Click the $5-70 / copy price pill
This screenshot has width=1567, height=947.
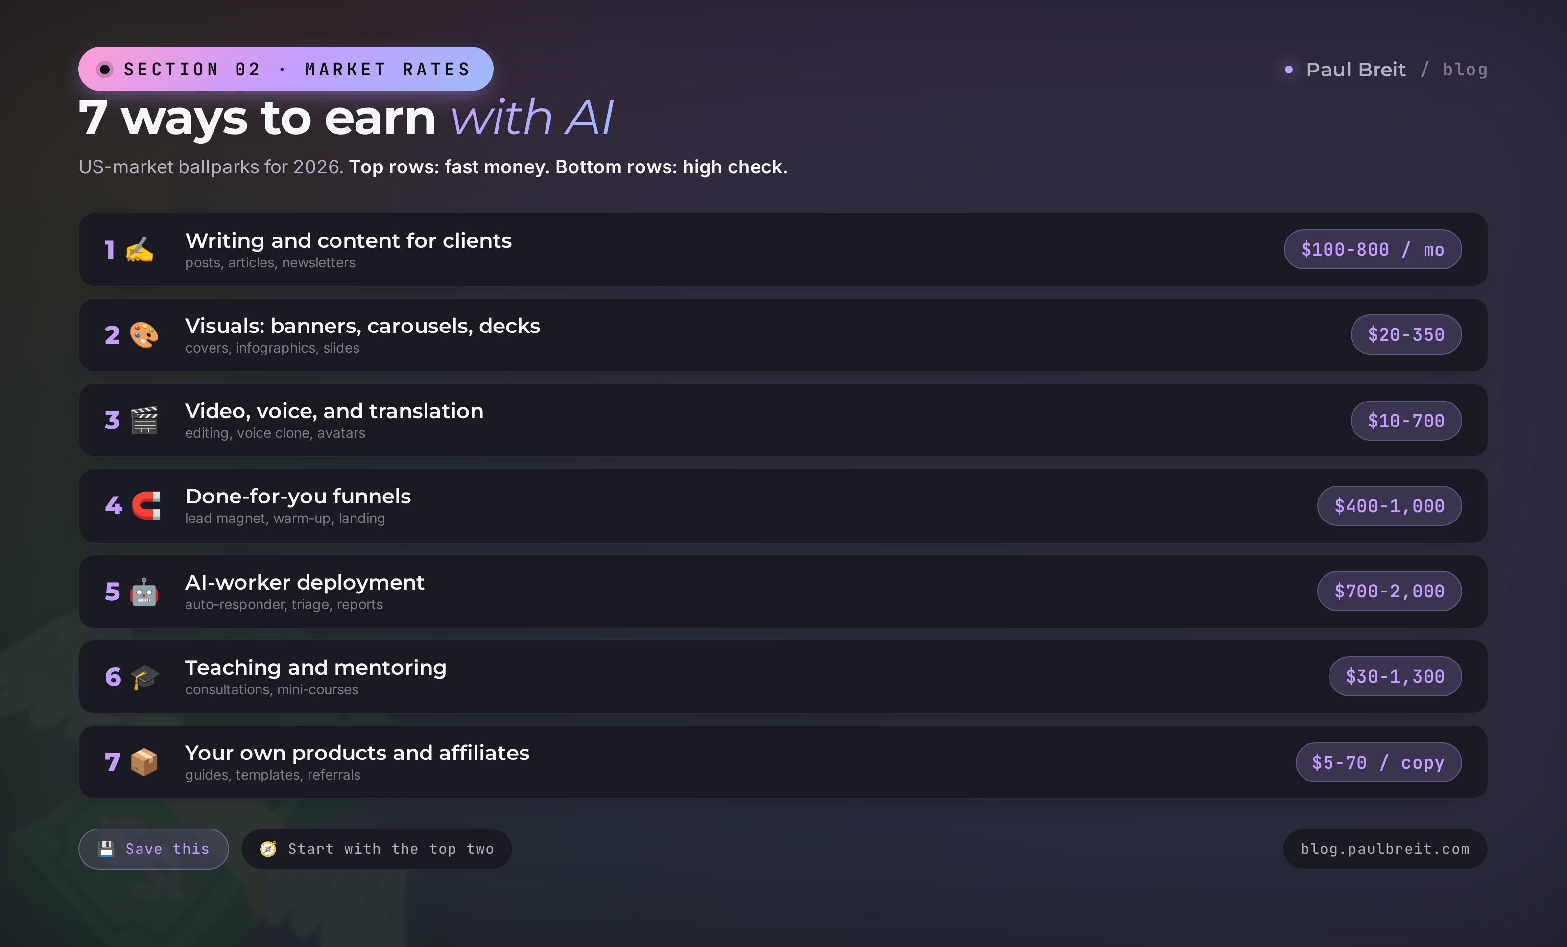pyautogui.click(x=1378, y=762)
